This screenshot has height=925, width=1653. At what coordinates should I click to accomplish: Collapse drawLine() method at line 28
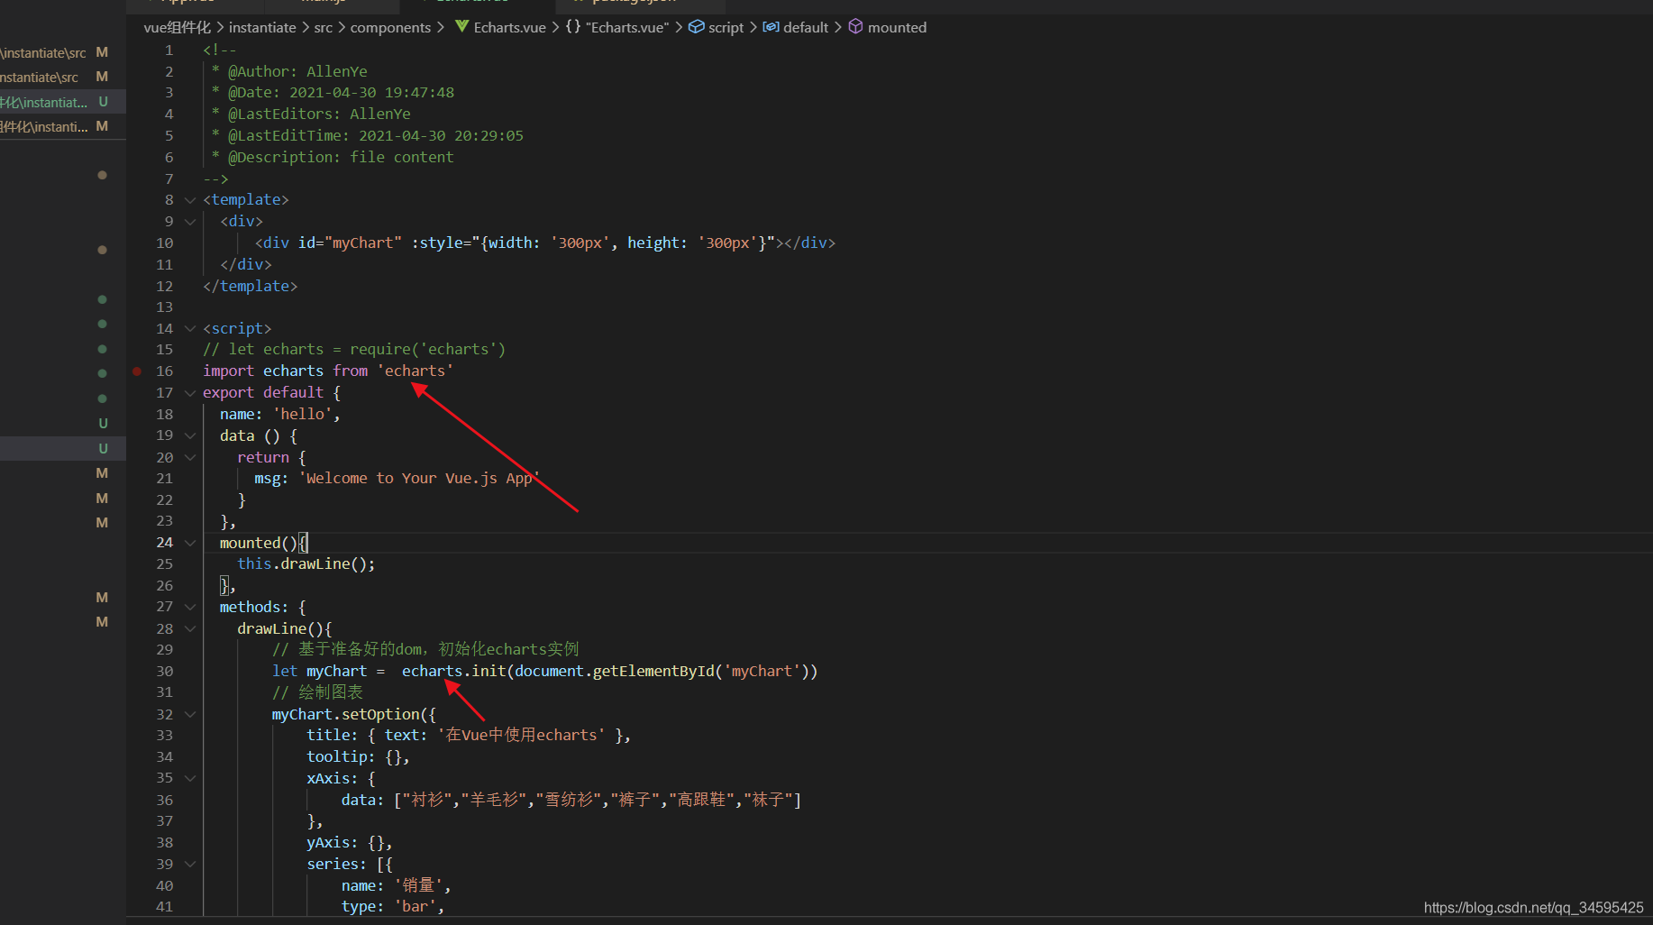click(190, 629)
